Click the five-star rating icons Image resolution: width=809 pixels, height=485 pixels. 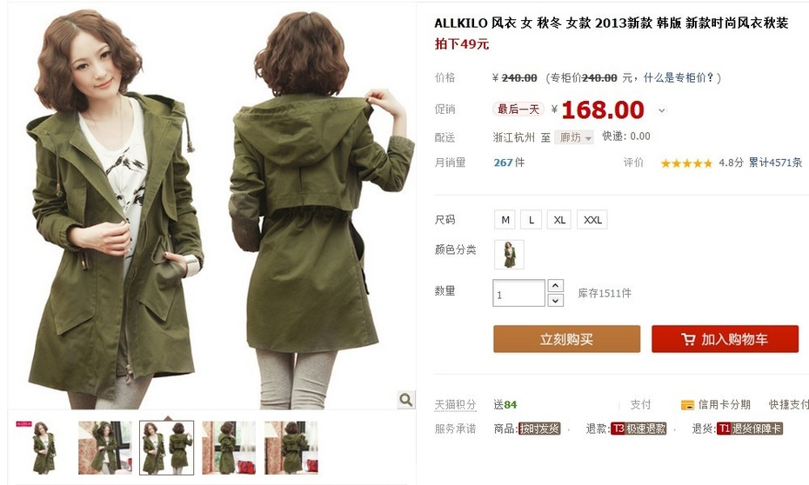click(x=686, y=163)
